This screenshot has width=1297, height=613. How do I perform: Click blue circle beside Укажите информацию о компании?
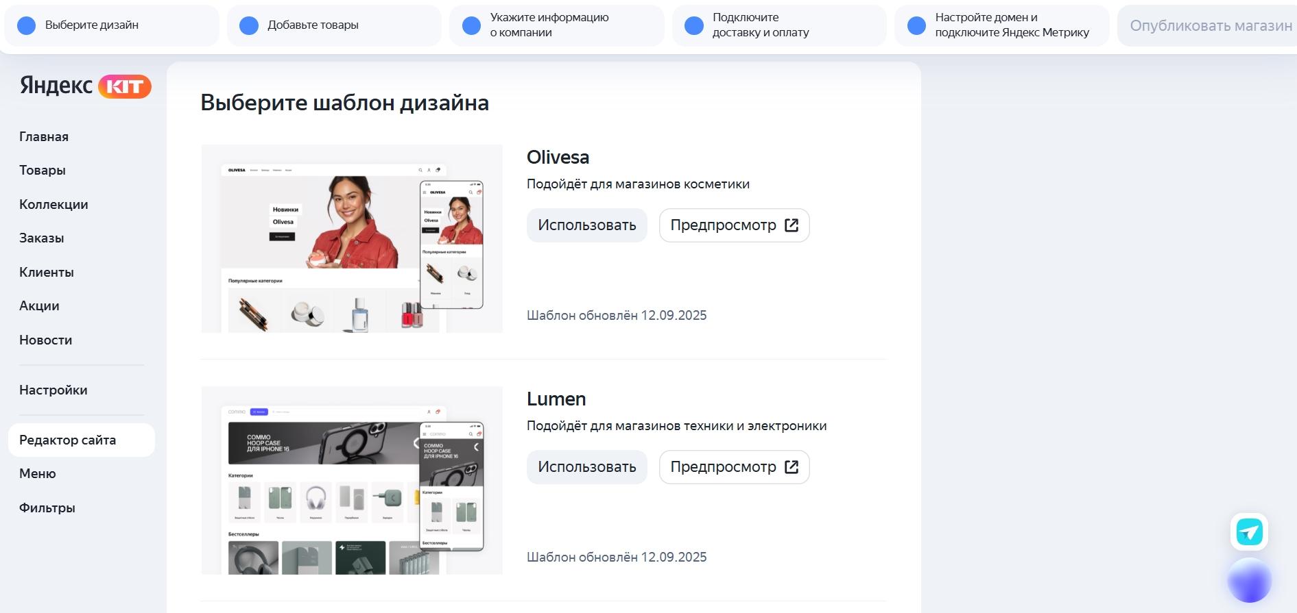pyautogui.click(x=471, y=25)
